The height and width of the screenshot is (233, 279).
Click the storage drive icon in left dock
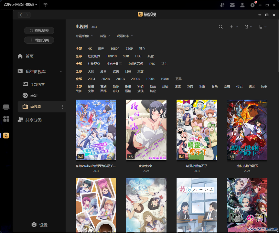click(x=6, y=107)
